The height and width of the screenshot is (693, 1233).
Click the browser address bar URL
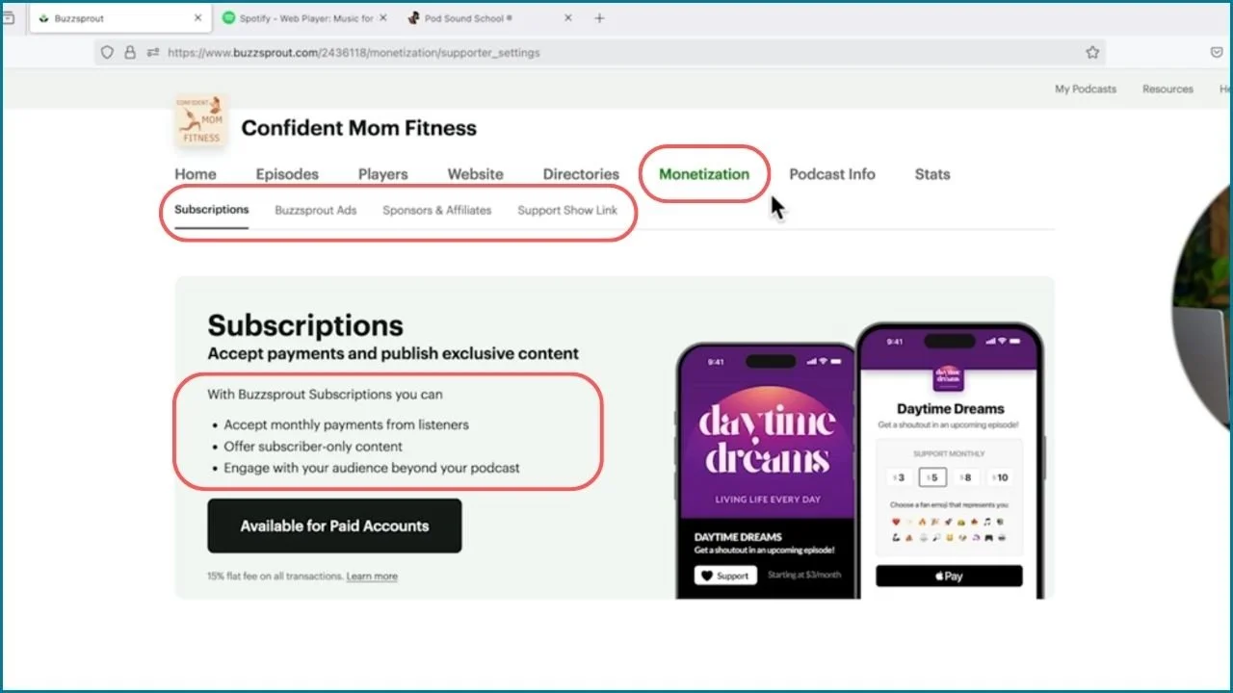[354, 53]
